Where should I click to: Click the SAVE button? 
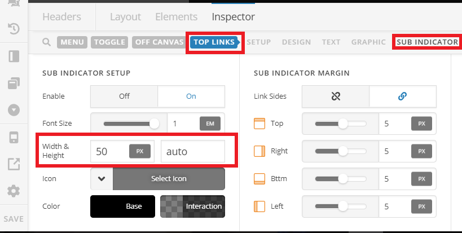(14, 219)
